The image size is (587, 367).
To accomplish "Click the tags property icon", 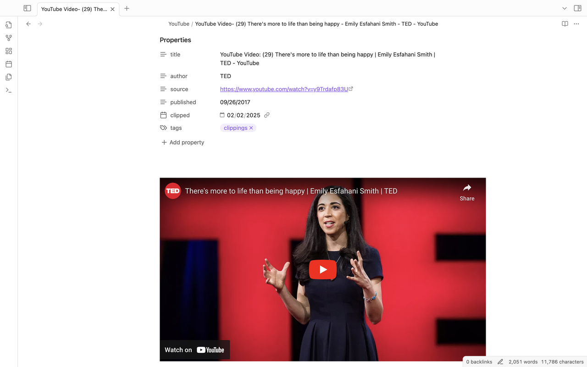I will [163, 128].
